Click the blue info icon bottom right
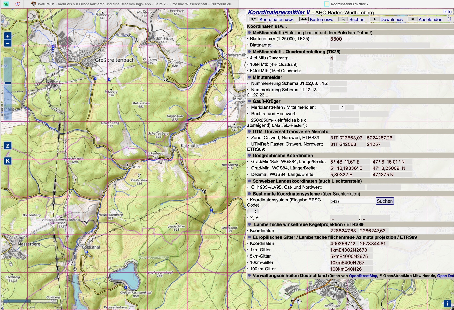Image resolution: width=454 pixels, height=310 pixels. (x=447, y=304)
